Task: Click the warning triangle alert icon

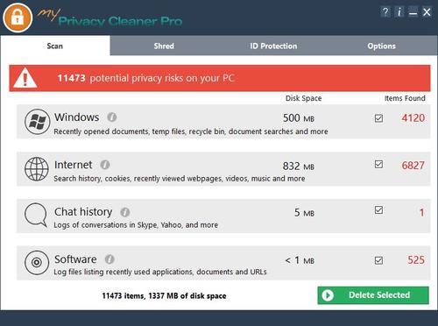Action: coord(25,78)
